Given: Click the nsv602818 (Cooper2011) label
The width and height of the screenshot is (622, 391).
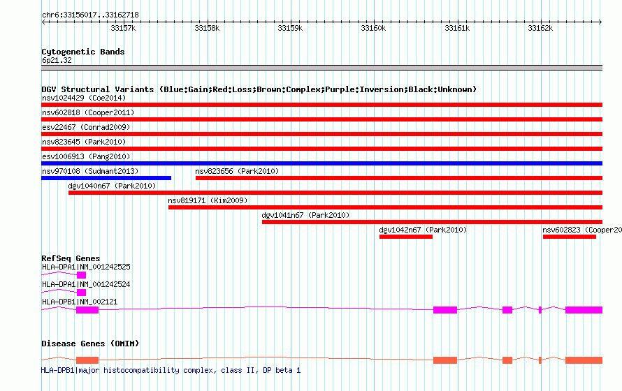Looking at the screenshot, I should tap(88, 112).
